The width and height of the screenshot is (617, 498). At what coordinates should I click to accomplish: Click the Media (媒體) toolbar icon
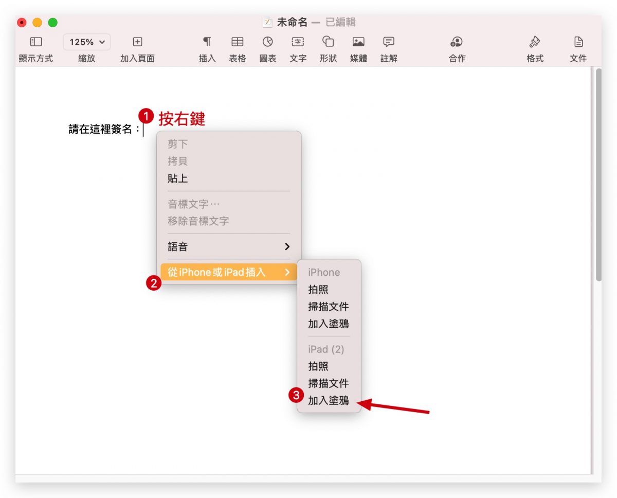coord(358,42)
